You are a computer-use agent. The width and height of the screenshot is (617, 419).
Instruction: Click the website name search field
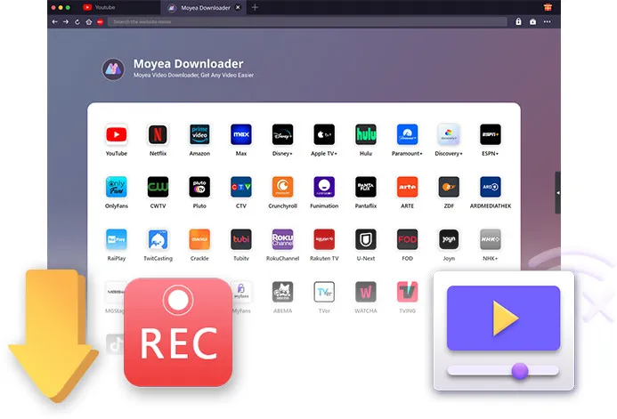[307, 22]
